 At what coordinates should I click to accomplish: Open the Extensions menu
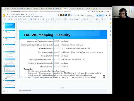coord(37,16)
